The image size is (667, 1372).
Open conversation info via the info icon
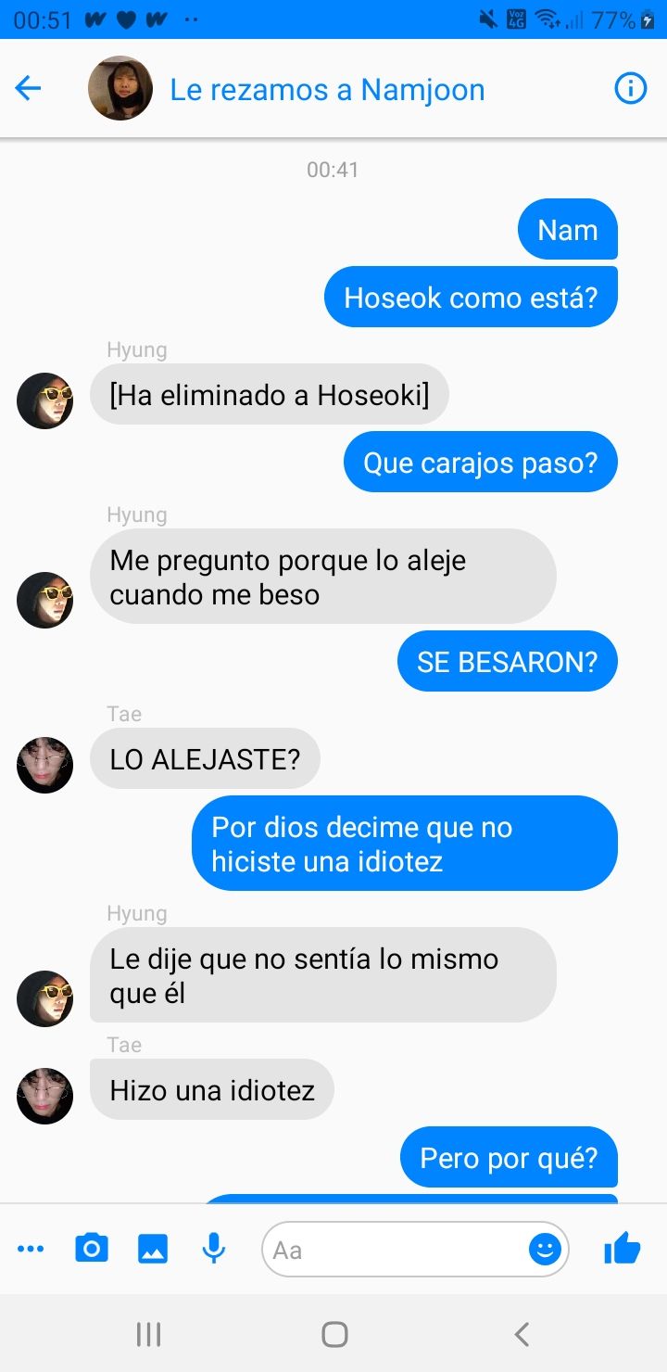point(631,89)
